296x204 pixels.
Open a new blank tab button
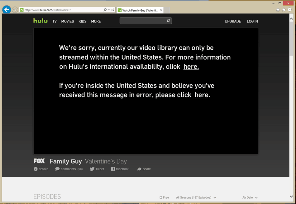click(167, 10)
